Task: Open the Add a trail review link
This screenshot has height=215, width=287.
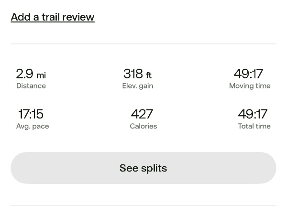Action: pos(53,17)
